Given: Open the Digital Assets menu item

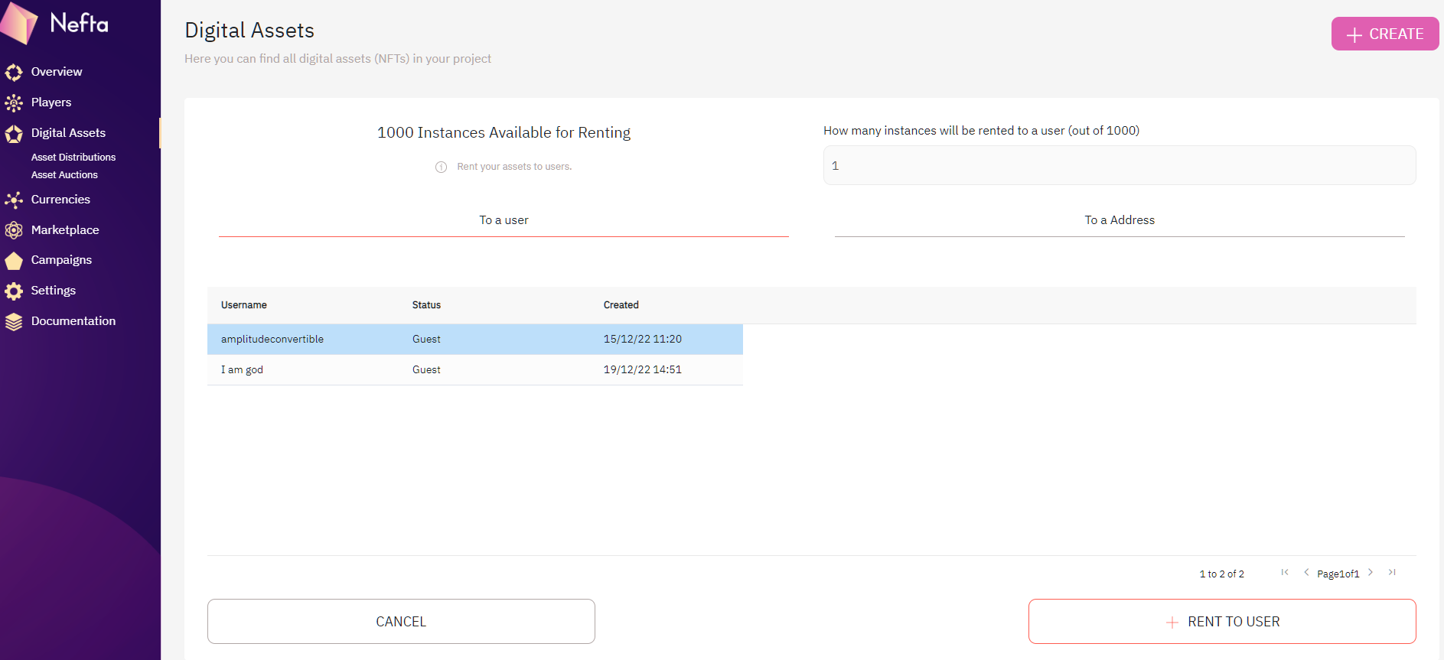Looking at the screenshot, I should pos(68,133).
